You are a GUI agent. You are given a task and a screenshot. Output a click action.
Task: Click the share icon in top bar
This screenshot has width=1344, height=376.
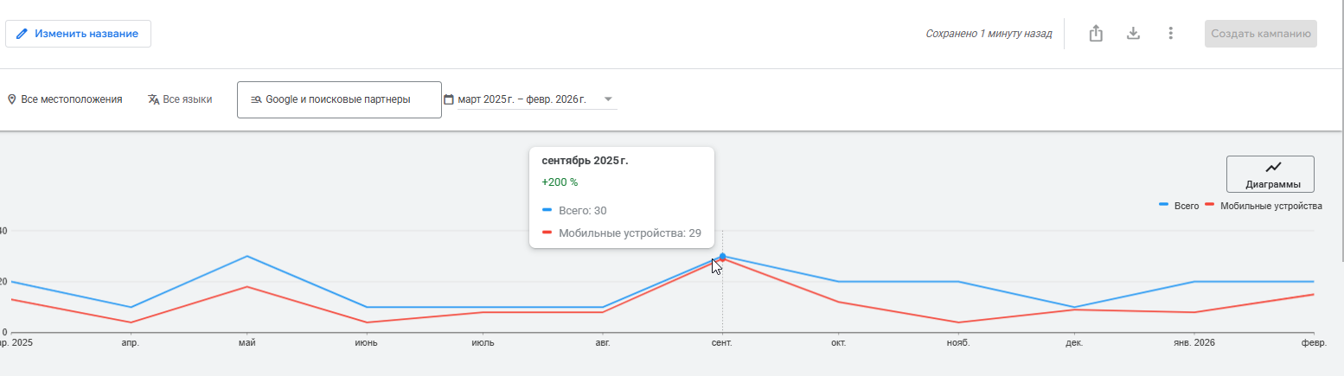[1096, 34]
